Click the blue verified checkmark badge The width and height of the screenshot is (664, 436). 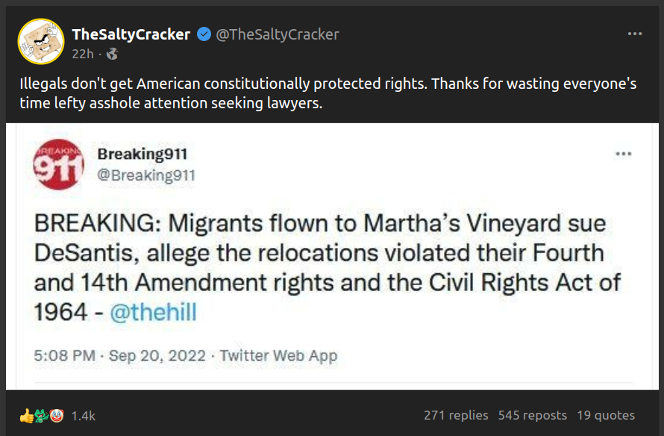point(203,34)
